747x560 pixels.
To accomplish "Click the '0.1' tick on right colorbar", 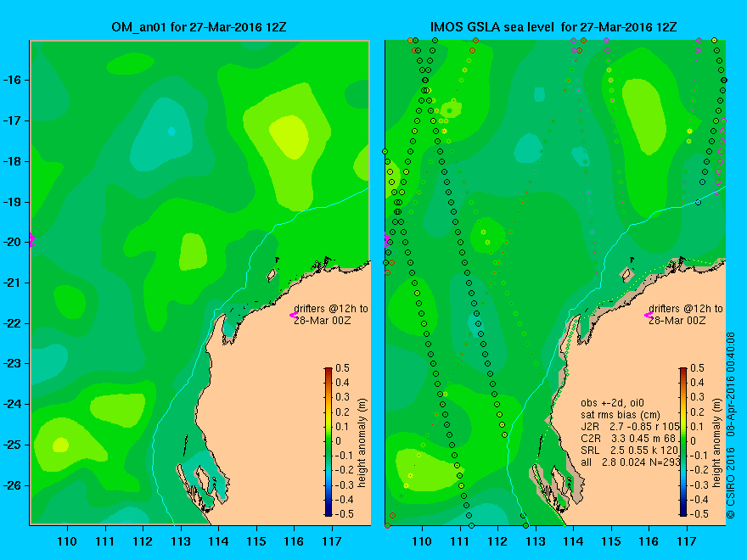I will (x=697, y=426).
